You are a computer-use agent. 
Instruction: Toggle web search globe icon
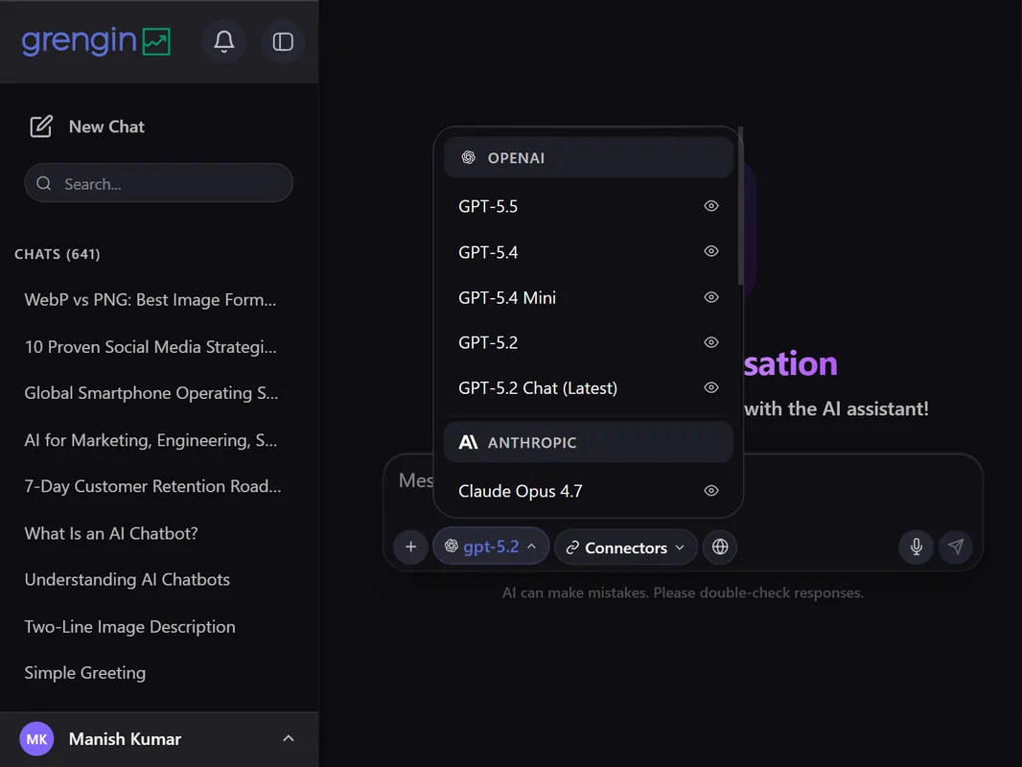(720, 546)
